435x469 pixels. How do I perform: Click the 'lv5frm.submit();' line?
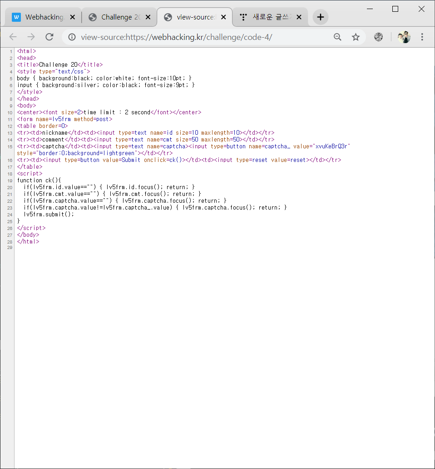click(x=49, y=214)
